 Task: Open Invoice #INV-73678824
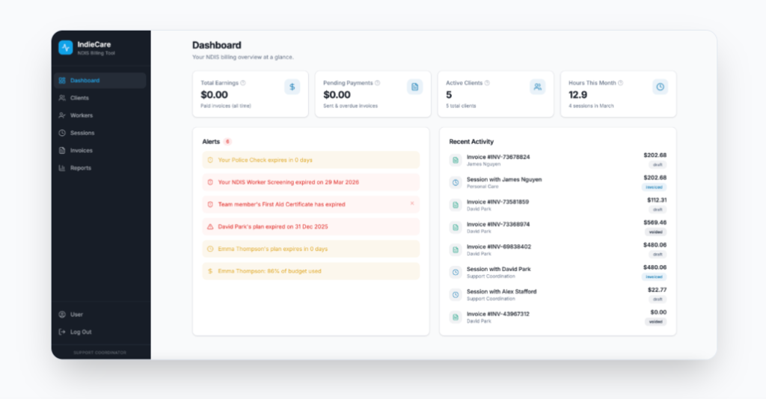click(557, 160)
